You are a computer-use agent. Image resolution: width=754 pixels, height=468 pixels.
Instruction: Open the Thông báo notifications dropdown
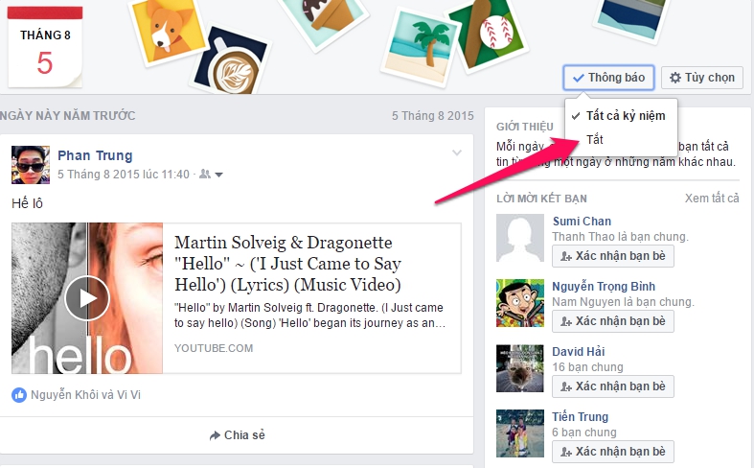(608, 78)
